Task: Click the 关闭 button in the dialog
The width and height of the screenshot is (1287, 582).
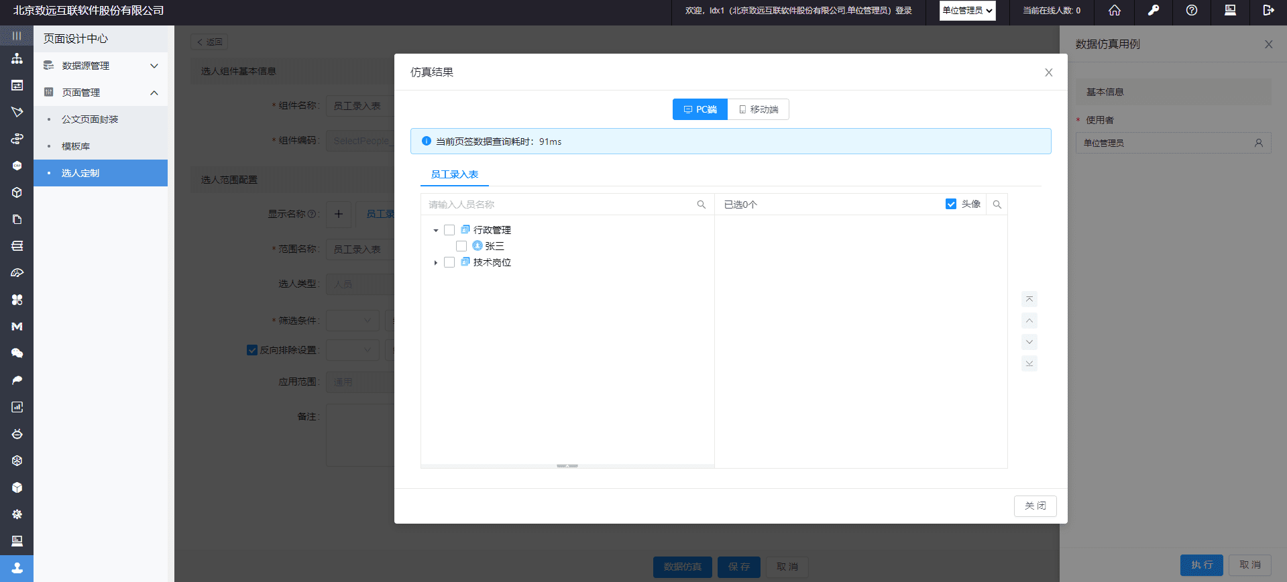Action: click(1036, 506)
